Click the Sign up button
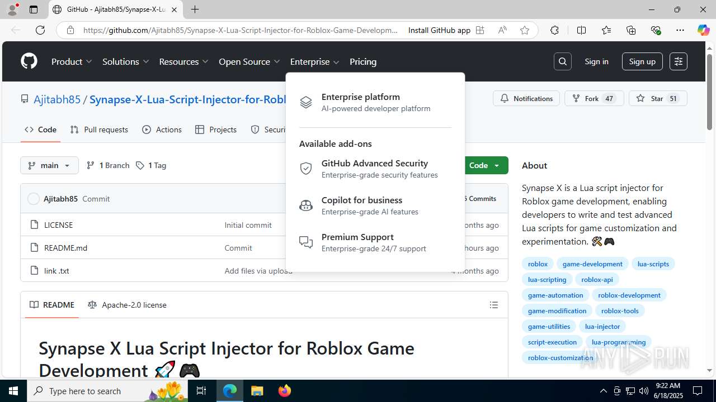 [642, 61]
